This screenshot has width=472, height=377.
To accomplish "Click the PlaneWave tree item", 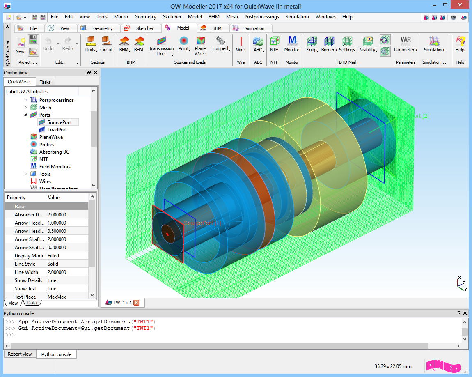I will (51, 137).
